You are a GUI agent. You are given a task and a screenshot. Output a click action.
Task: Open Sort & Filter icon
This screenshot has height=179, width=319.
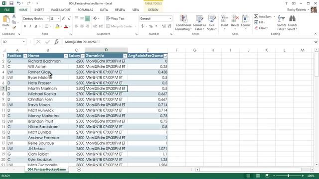click(281, 19)
